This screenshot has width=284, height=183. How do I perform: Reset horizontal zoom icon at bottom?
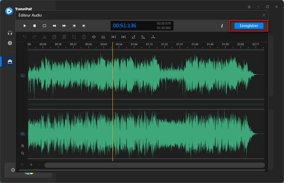(x=22, y=165)
